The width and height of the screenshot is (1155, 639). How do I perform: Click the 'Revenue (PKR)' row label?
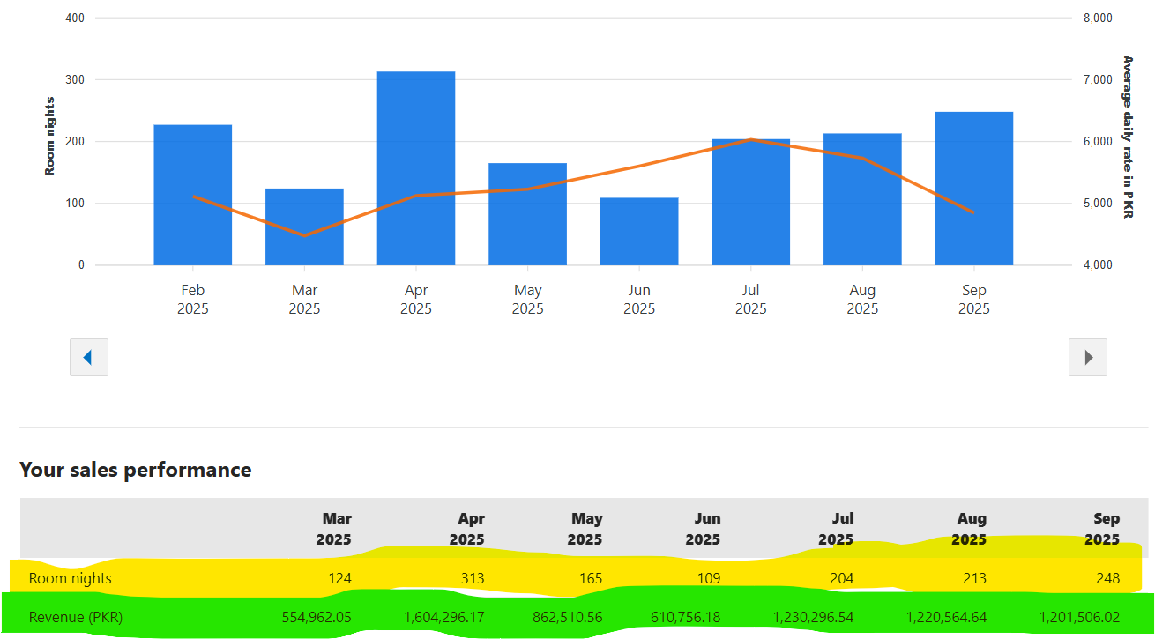(76, 617)
